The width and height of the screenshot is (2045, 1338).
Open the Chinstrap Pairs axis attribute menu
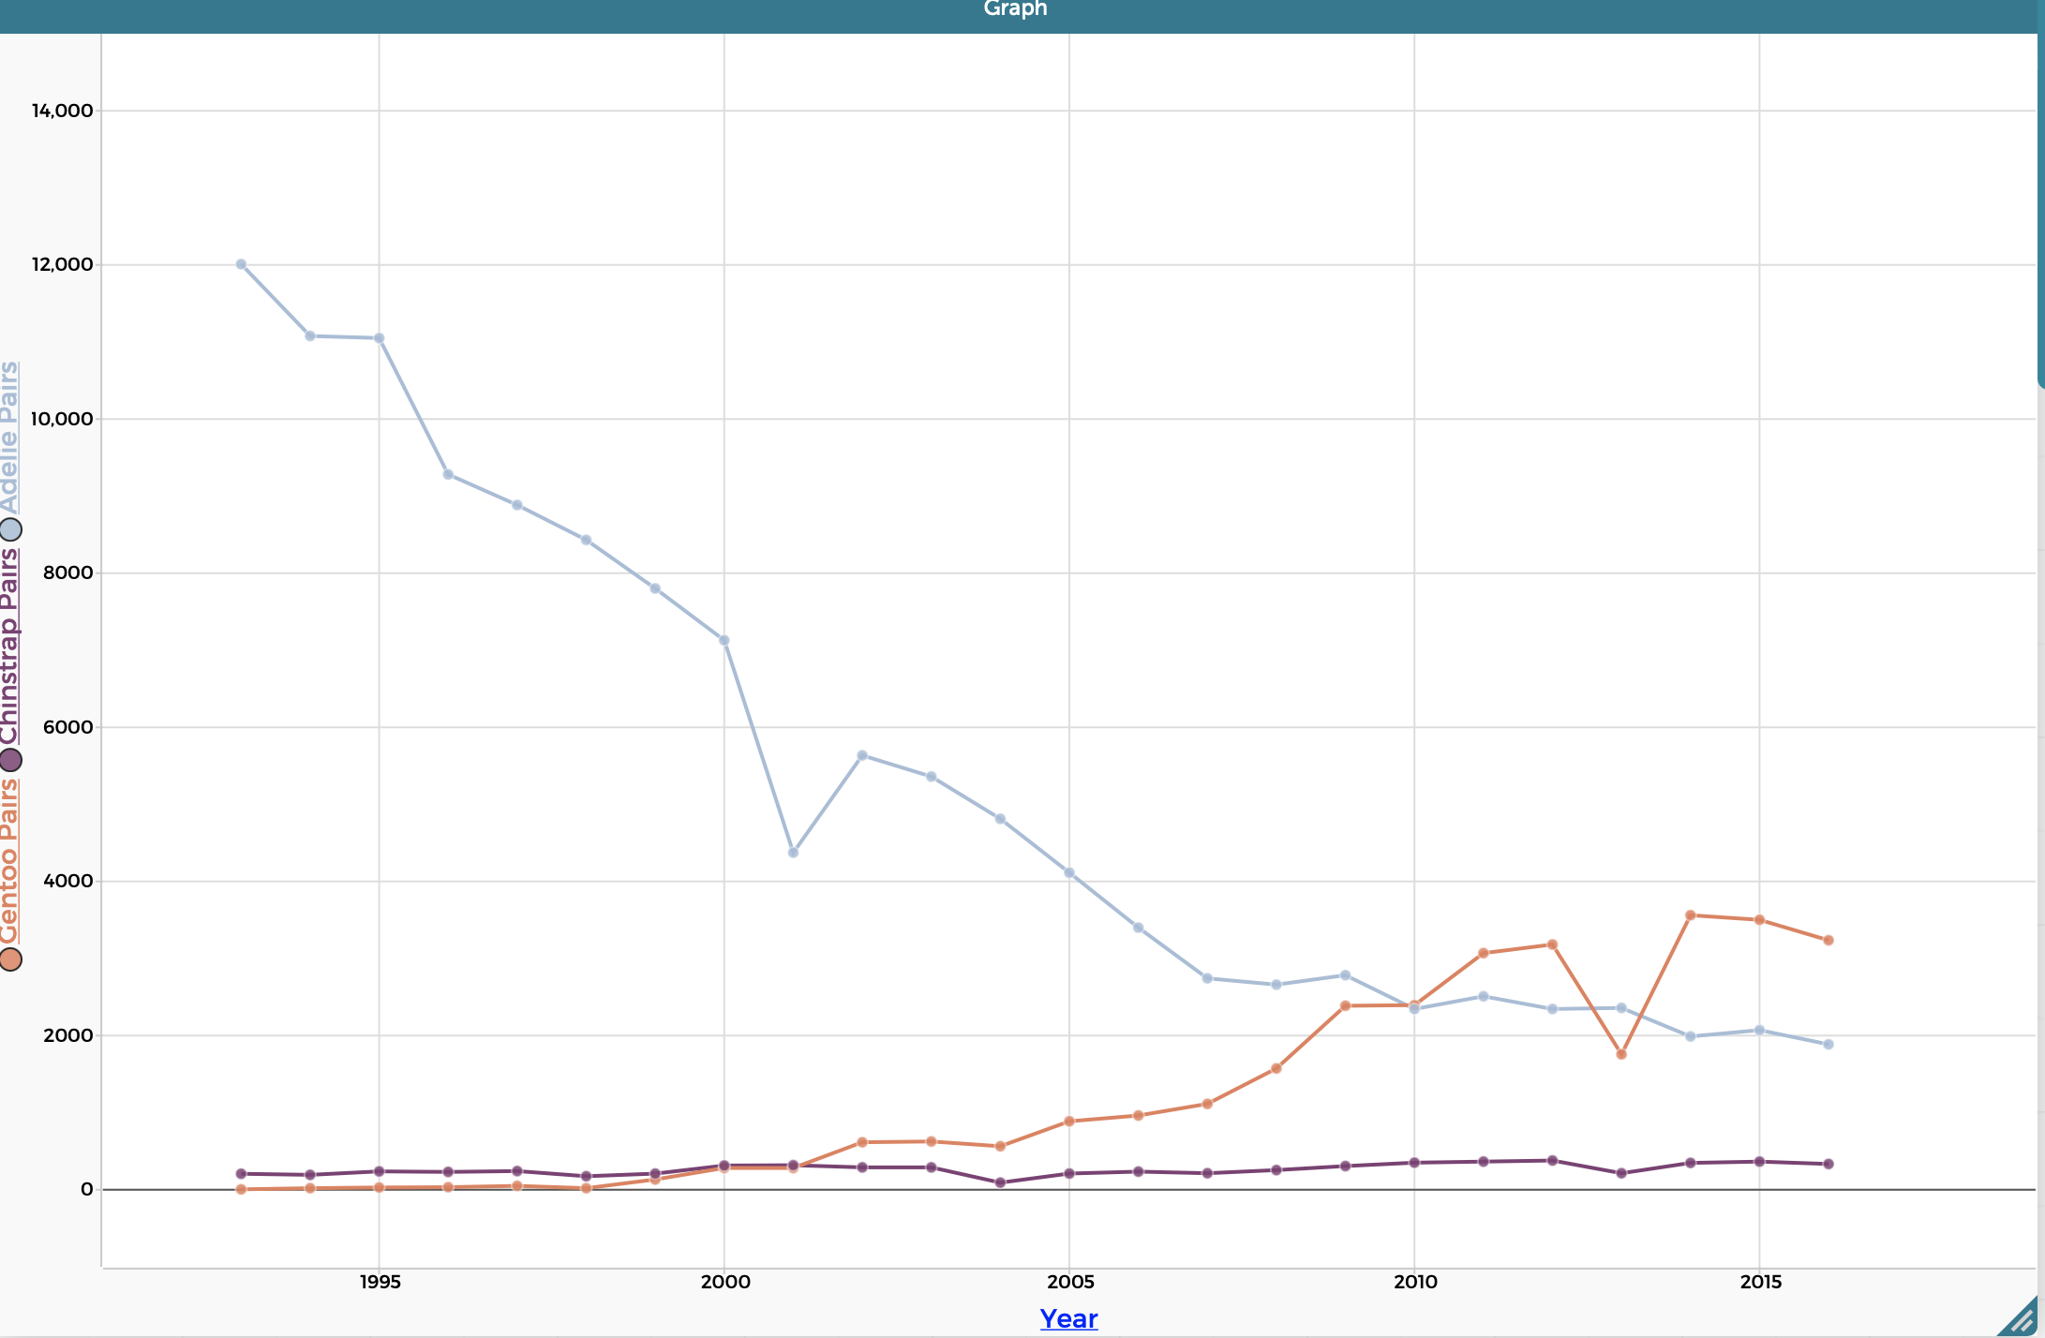tap(9, 647)
